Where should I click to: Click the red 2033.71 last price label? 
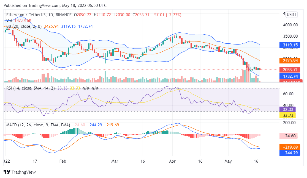coord(290,70)
